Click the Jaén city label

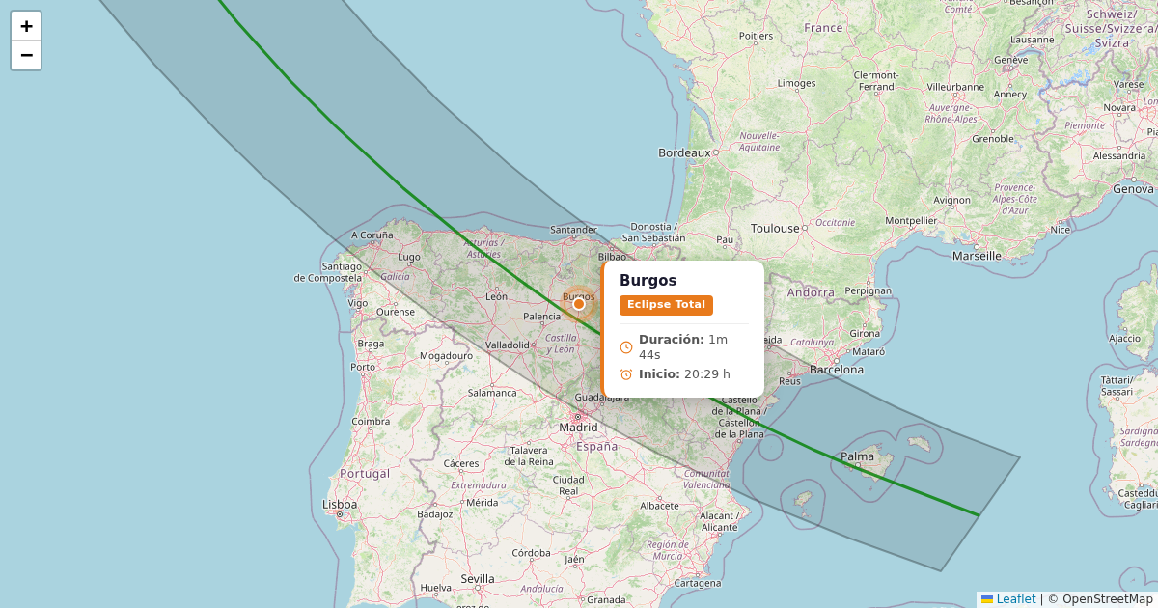click(575, 560)
